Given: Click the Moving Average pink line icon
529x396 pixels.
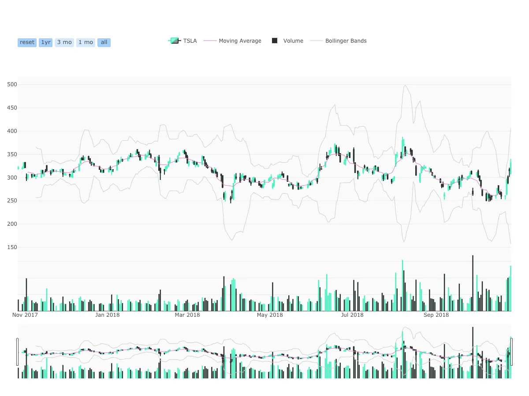Looking at the screenshot, I should click(210, 41).
